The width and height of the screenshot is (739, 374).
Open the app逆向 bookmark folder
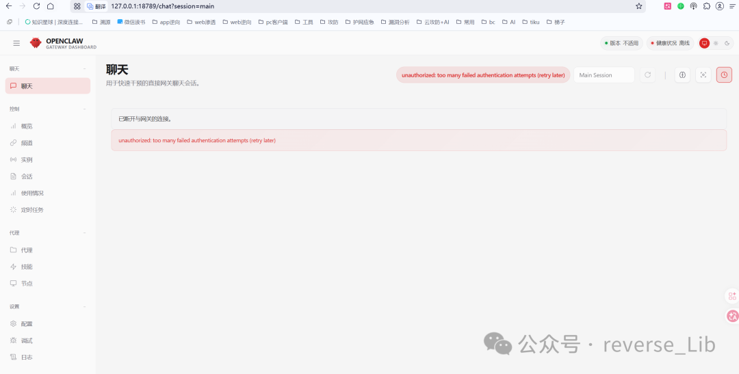(x=168, y=22)
